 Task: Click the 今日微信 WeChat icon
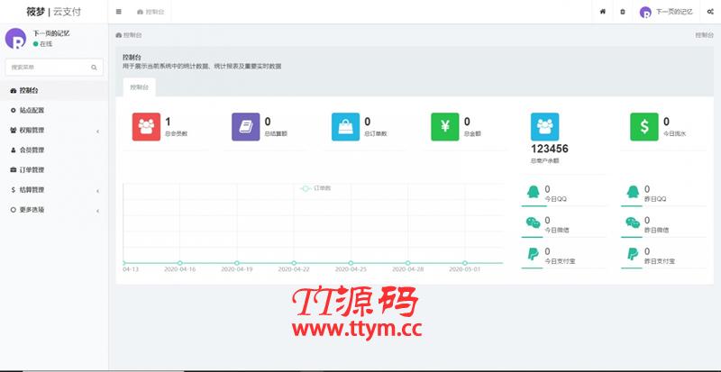[533, 223]
